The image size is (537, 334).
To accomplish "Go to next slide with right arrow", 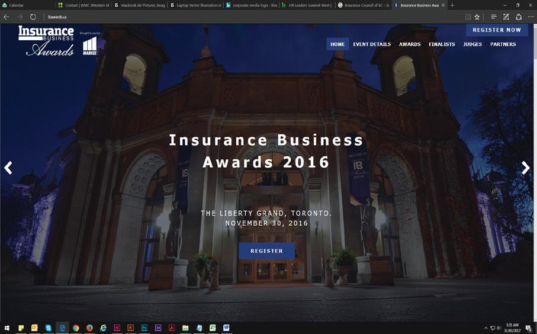I will point(525,168).
